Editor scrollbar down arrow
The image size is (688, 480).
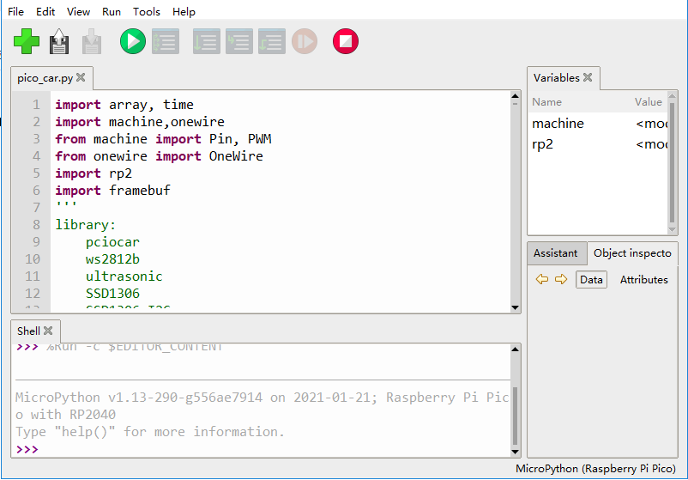point(515,308)
